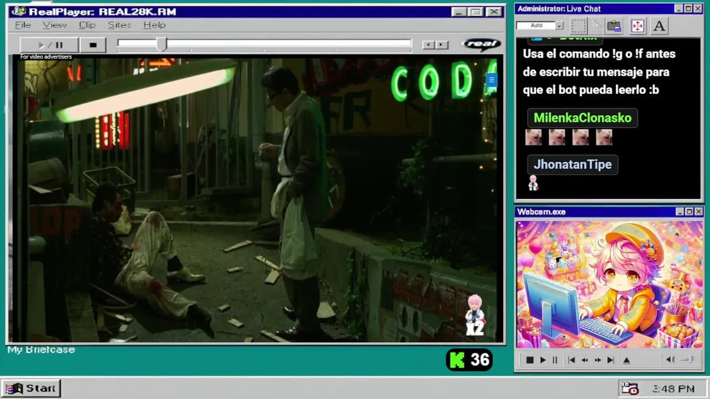Viewport: 710px width, 399px height.
Task: Click the Play/Pause button in RealPlayer
Action: (49, 45)
